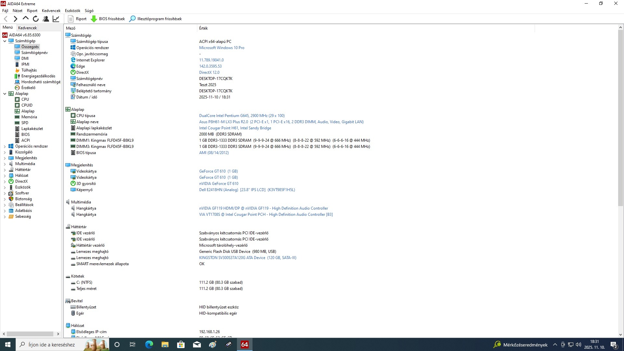Viewport: 624px width, 351px height.
Task: Click the Illesztőprogram frissítések search icon
Action: 132,19
